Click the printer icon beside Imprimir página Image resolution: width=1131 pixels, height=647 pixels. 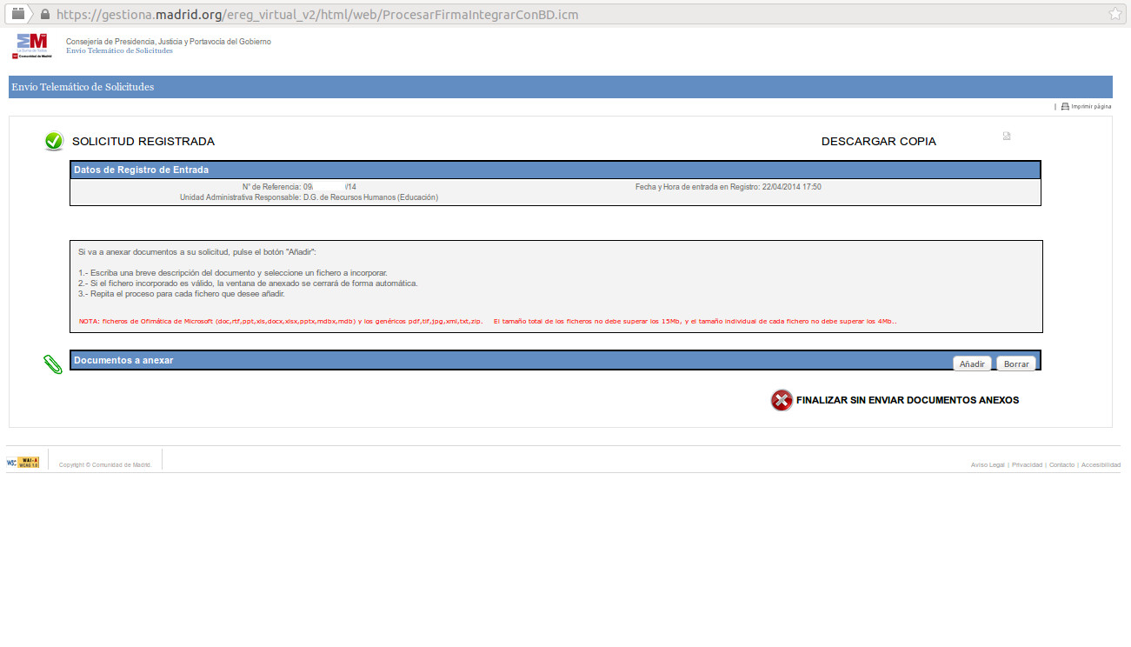pyautogui.click(x=1065, y=106)
